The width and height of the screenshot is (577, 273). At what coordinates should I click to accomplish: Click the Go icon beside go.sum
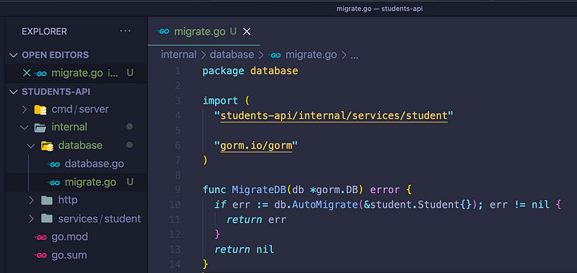pos(40,256)
